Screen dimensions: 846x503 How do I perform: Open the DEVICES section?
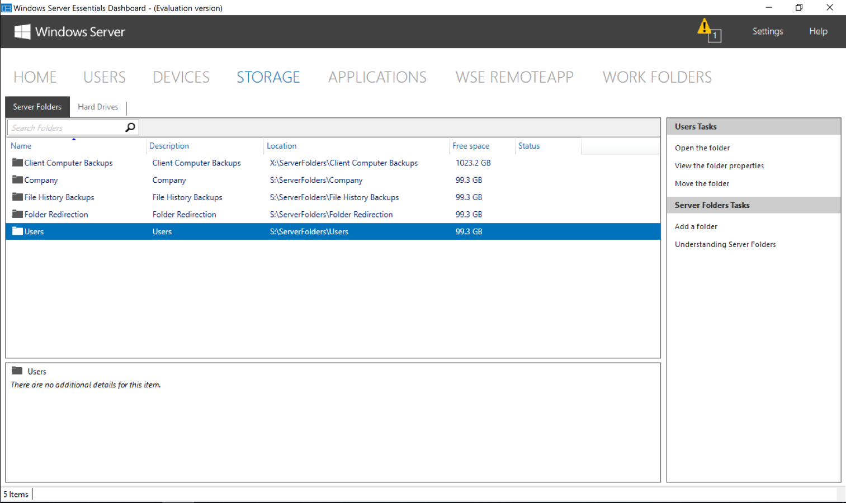tap(181, 77)
